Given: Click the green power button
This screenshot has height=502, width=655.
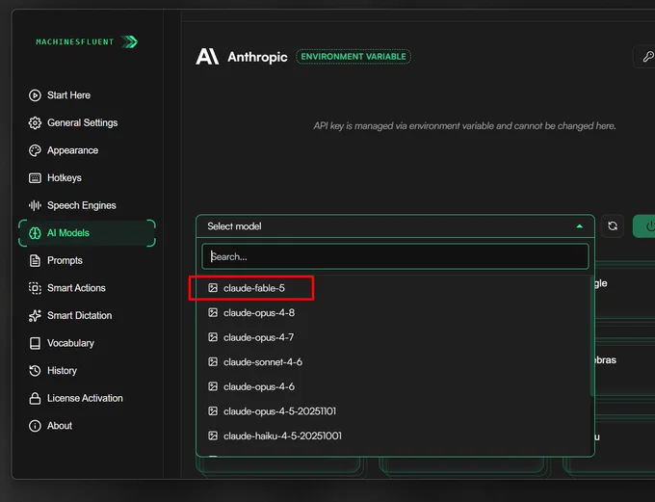Looking at the screenshot, I should (x=645, y=226).
